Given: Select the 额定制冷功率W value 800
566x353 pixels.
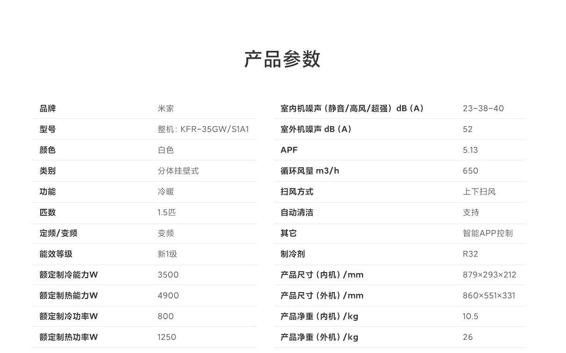Looking at the screenshot, I should [x=166, y=316].
